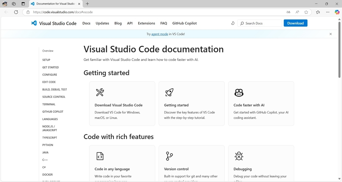Toggle dark theme with the moon icon
Screen dimensions: 342x182
233,23
